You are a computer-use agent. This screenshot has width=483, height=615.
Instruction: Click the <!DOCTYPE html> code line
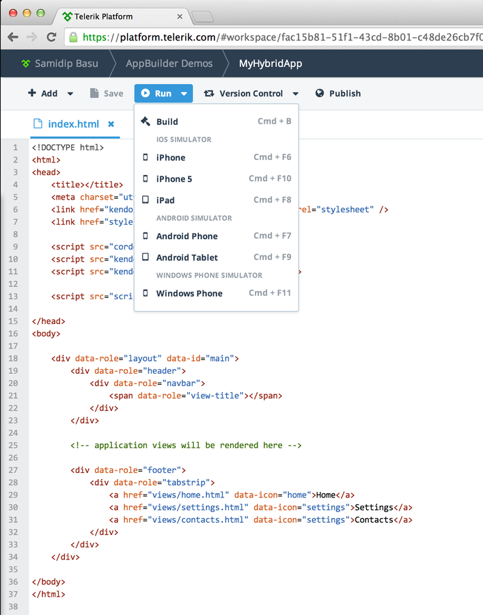tap(68, 148)
